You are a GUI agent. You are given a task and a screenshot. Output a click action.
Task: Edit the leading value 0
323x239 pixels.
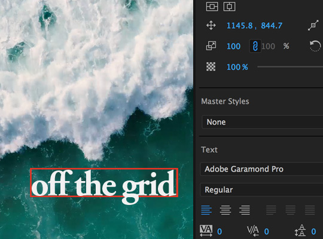[x=313, y=232]
